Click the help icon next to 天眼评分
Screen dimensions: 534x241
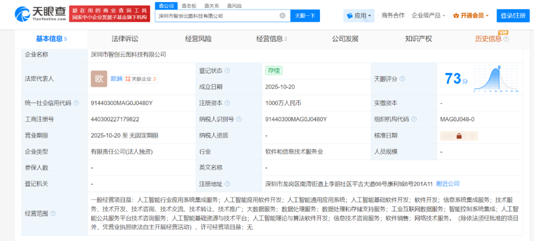[x=402, y=79]
